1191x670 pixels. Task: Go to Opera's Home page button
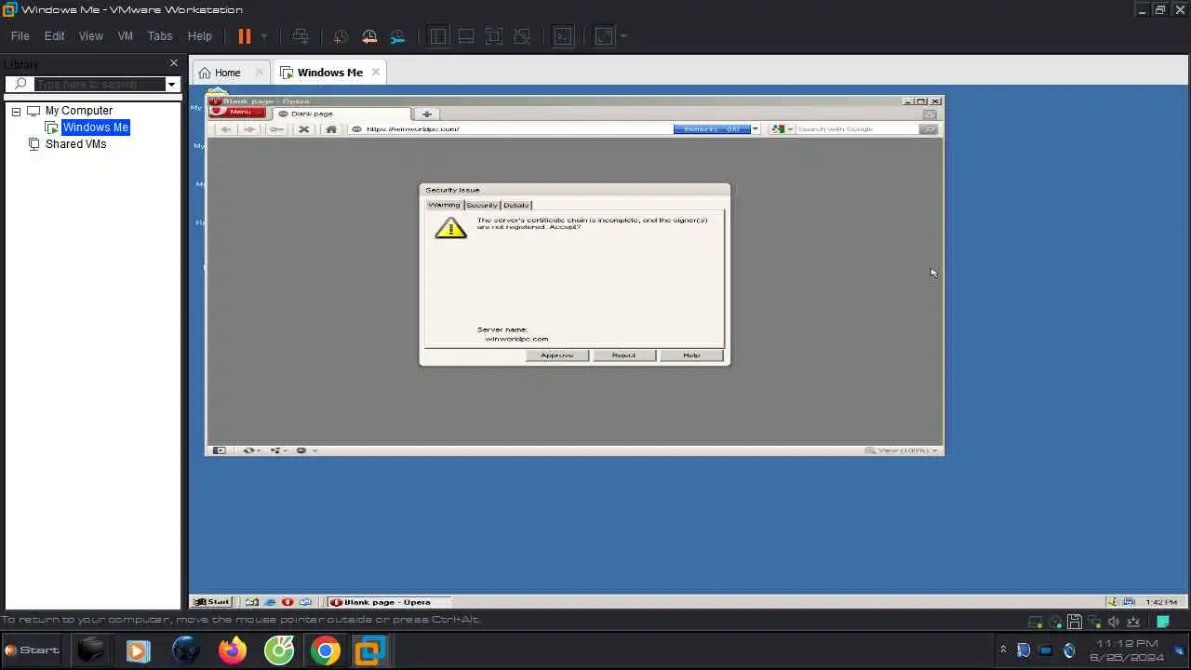click(x=330, y=129)
